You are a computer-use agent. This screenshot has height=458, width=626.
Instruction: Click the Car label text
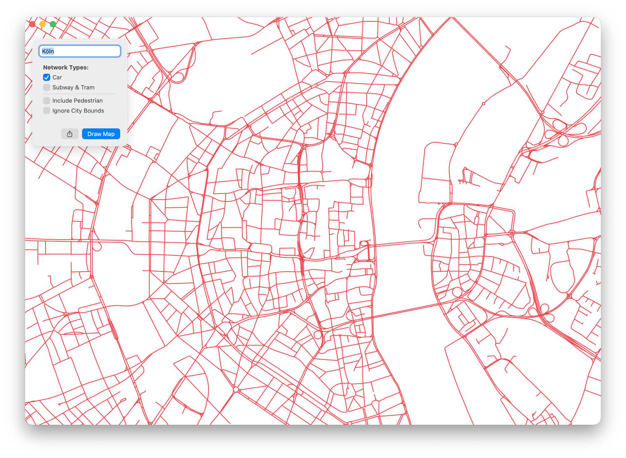pos(57,77)
